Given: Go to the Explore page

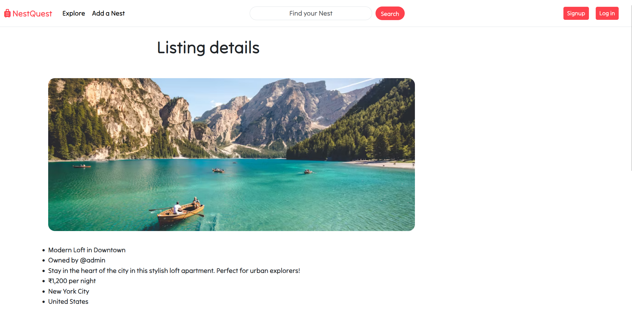Looking at the screenshot, I should 74,13.
